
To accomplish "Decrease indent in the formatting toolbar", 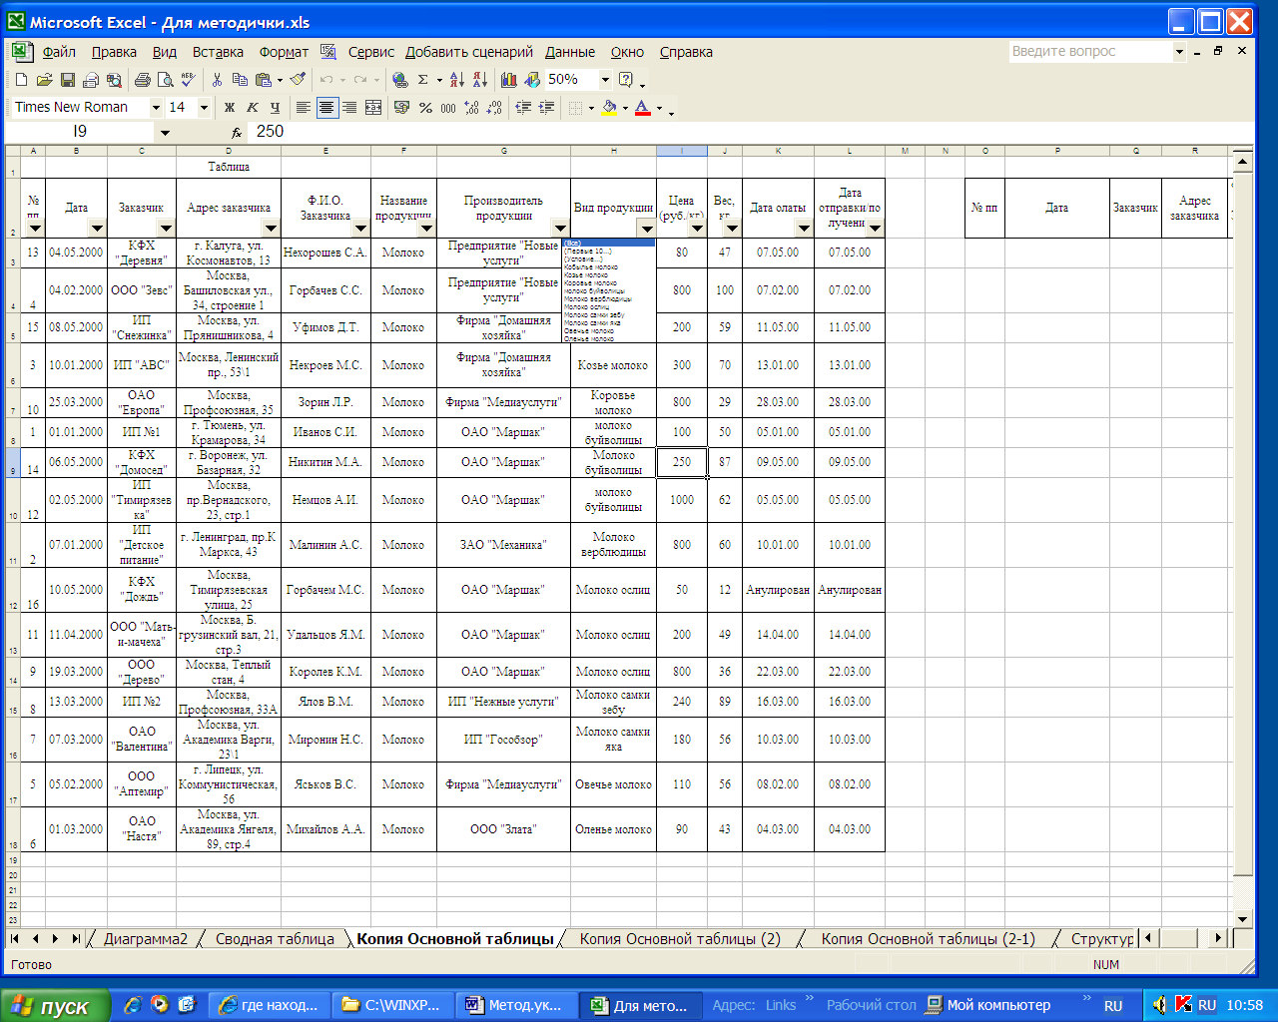I will [x=523, y=107].
